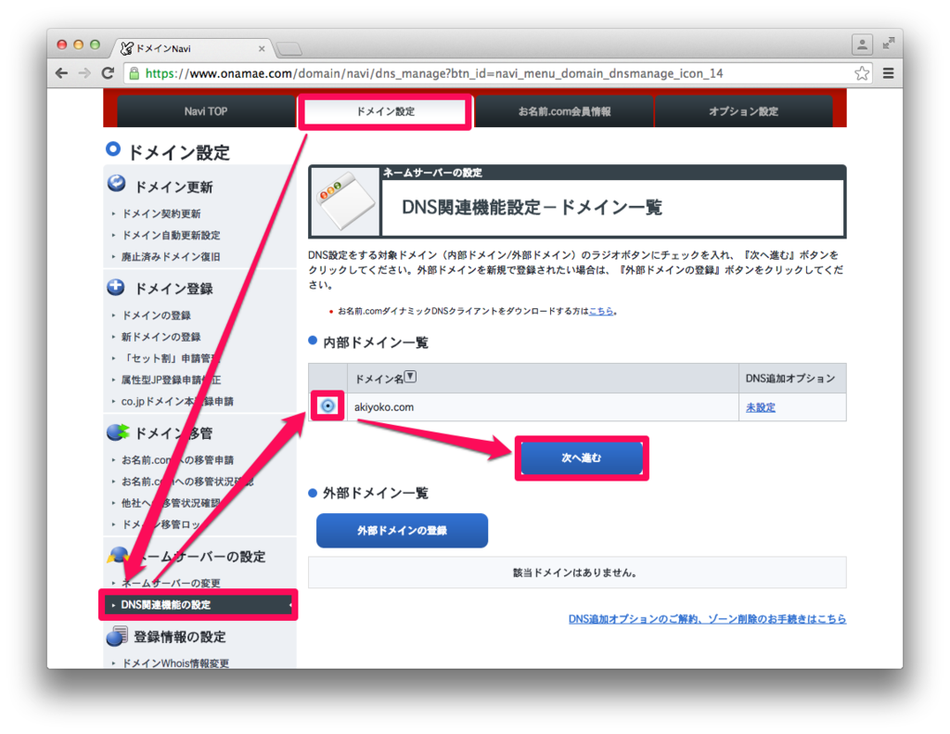Viewport: 950px width, 734px height.
Task: Open ドメイン自動更新設定 in sidebar
Action: pyautogui.click(x=171, y=235)
